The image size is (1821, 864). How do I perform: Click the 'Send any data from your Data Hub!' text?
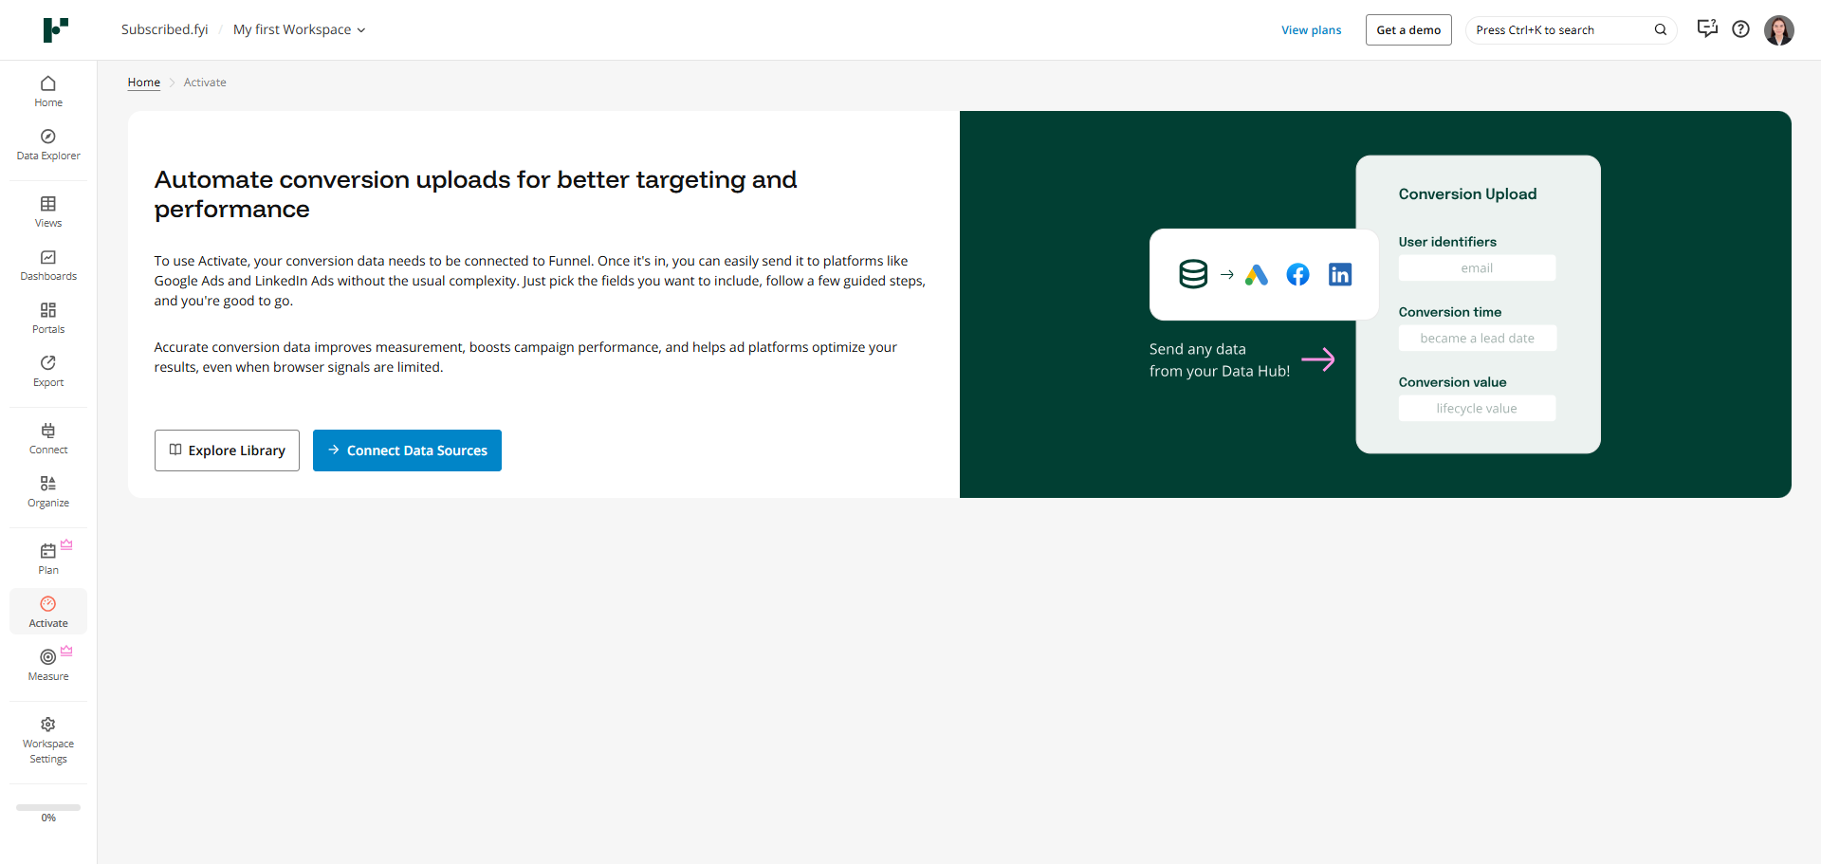pyautogui.click(x=1220, y=360)
